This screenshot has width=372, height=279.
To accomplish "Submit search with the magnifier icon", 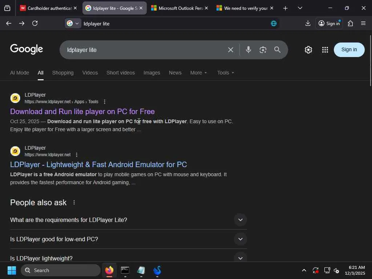I will point(277,50).
